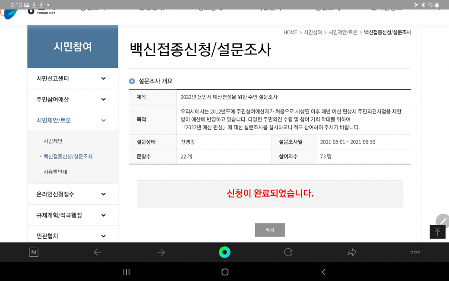This screenshot has height=281, width=449.
Task: Go back with browser left arrow
Action: [98, 252]
